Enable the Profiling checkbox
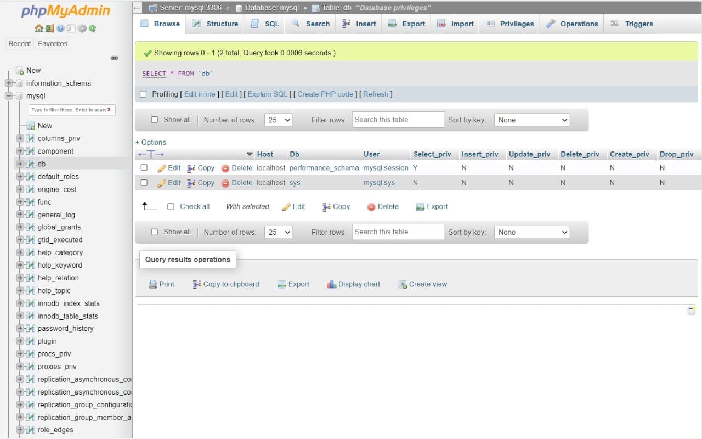Viewport: 702px width, 439px height. click(143, 94)
